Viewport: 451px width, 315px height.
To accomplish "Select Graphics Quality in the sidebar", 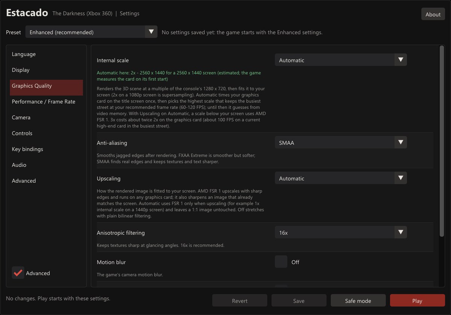I will pos(46,87).
